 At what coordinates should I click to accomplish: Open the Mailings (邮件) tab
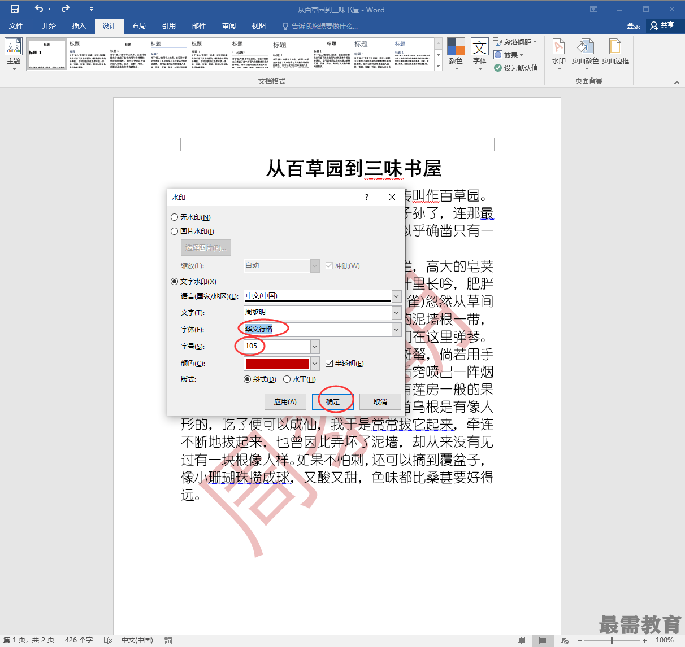199,26
